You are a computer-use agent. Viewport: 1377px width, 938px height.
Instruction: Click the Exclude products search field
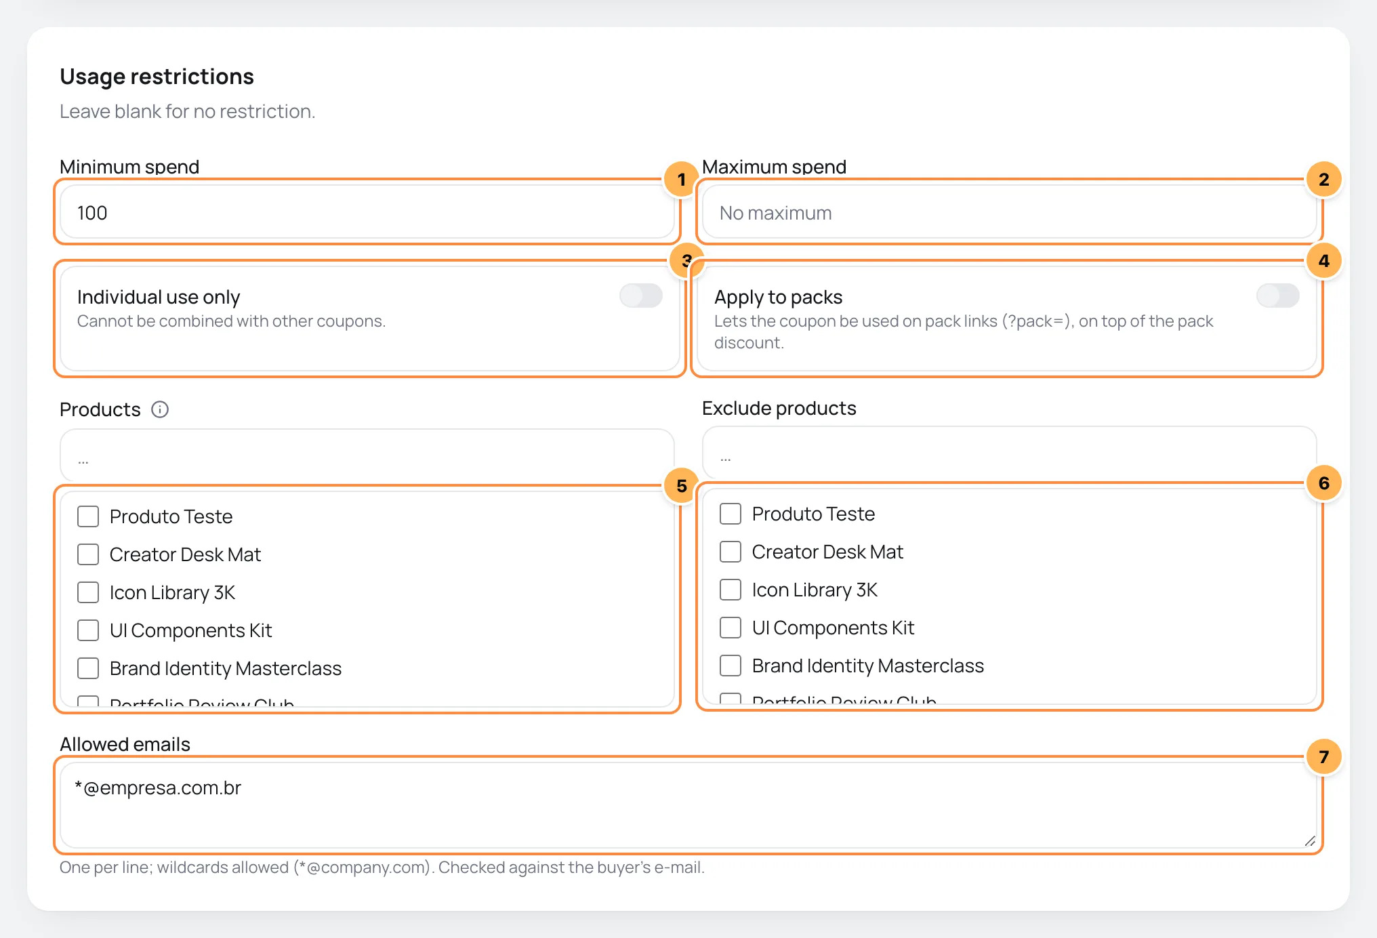tap(1009, 453)
